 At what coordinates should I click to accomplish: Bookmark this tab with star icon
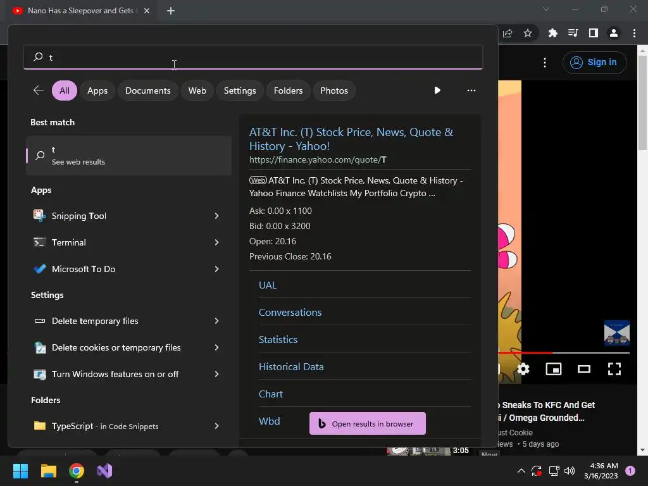pos(528,33)
